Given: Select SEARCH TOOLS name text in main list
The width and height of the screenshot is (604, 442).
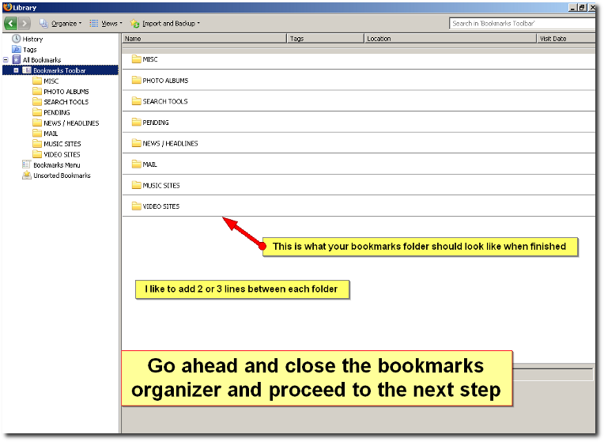Looking at the screenshot, I should pos(165,101).
